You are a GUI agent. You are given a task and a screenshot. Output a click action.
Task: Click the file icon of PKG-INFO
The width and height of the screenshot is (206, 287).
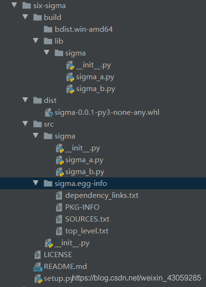click(x=59, y=207)
